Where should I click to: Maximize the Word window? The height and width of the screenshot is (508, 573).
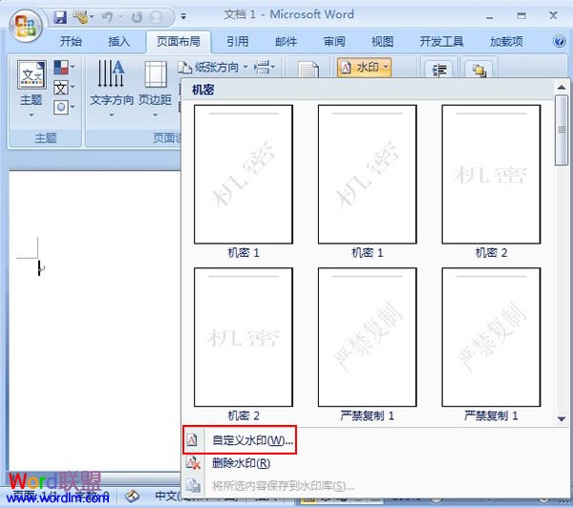click(x=521, y=15)
